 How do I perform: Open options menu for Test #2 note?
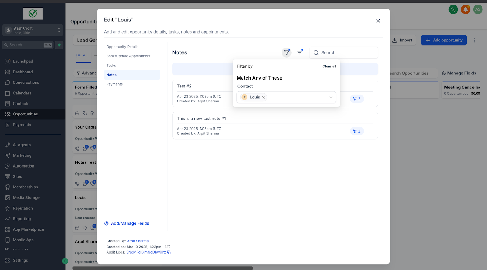[370, 99]
